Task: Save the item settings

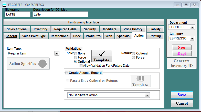Action: coord(182,95)
